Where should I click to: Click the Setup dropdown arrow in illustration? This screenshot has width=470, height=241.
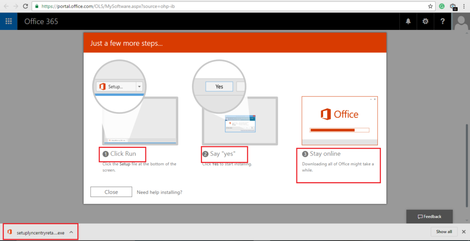[x=139, y=86]
